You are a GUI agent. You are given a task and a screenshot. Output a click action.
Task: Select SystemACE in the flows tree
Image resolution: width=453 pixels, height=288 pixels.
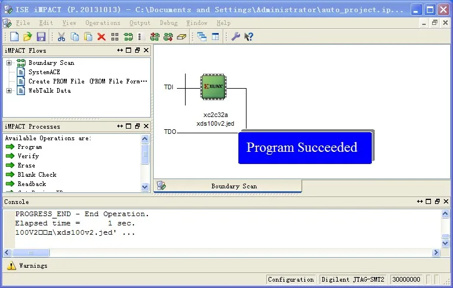pyautogui.click(x=44, y=72)
